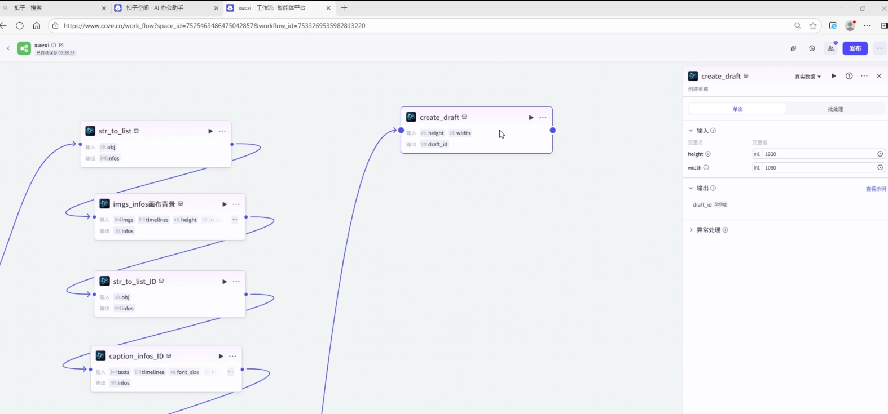This screenshot has width=888, height=414.
Task: Open version history clock icon
Action: pos(812,48)
